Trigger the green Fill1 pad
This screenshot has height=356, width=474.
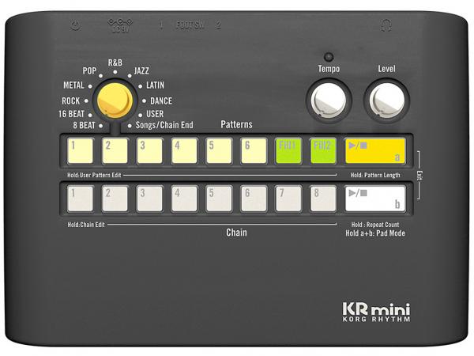pyautogui.click(x=288, y=150)
